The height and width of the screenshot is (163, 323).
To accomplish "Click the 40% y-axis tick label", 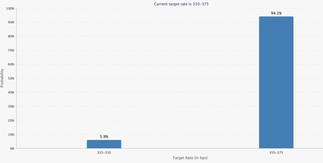I will [x=11, y=92].
